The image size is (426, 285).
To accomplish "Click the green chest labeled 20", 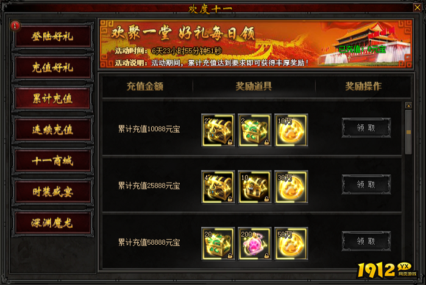I will (x=218, y=244).
